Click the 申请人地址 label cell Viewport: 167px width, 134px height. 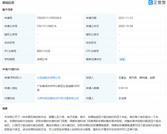point(19,88)
